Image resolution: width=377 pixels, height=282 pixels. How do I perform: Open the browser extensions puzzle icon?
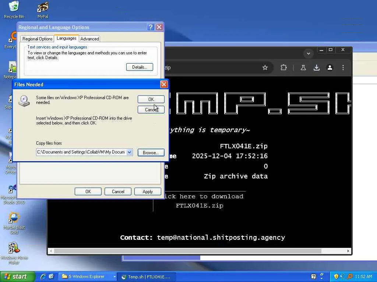pos(284,68)
